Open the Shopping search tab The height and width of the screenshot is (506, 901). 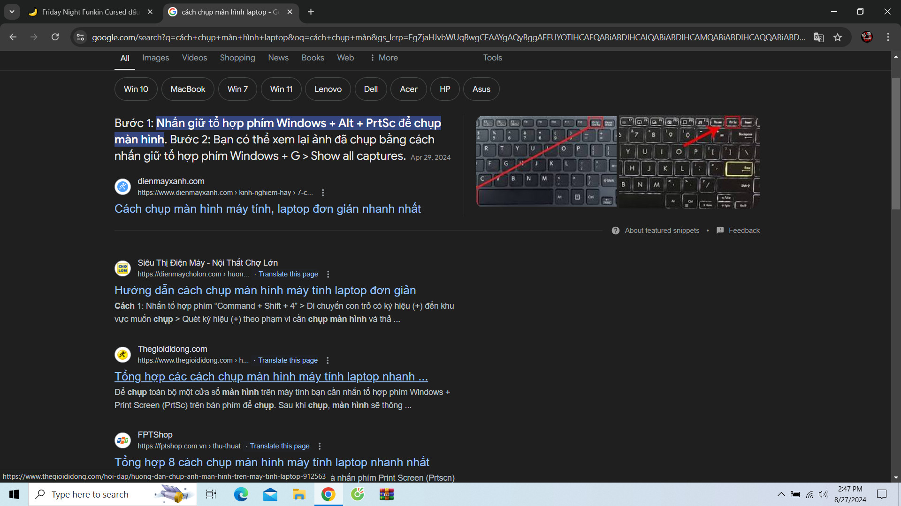click(237, 58)
